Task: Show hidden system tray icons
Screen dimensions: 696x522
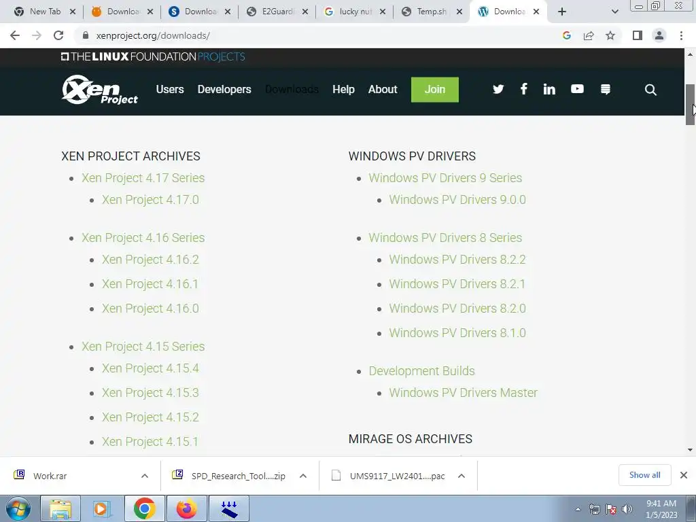Action: click(578, 510)
